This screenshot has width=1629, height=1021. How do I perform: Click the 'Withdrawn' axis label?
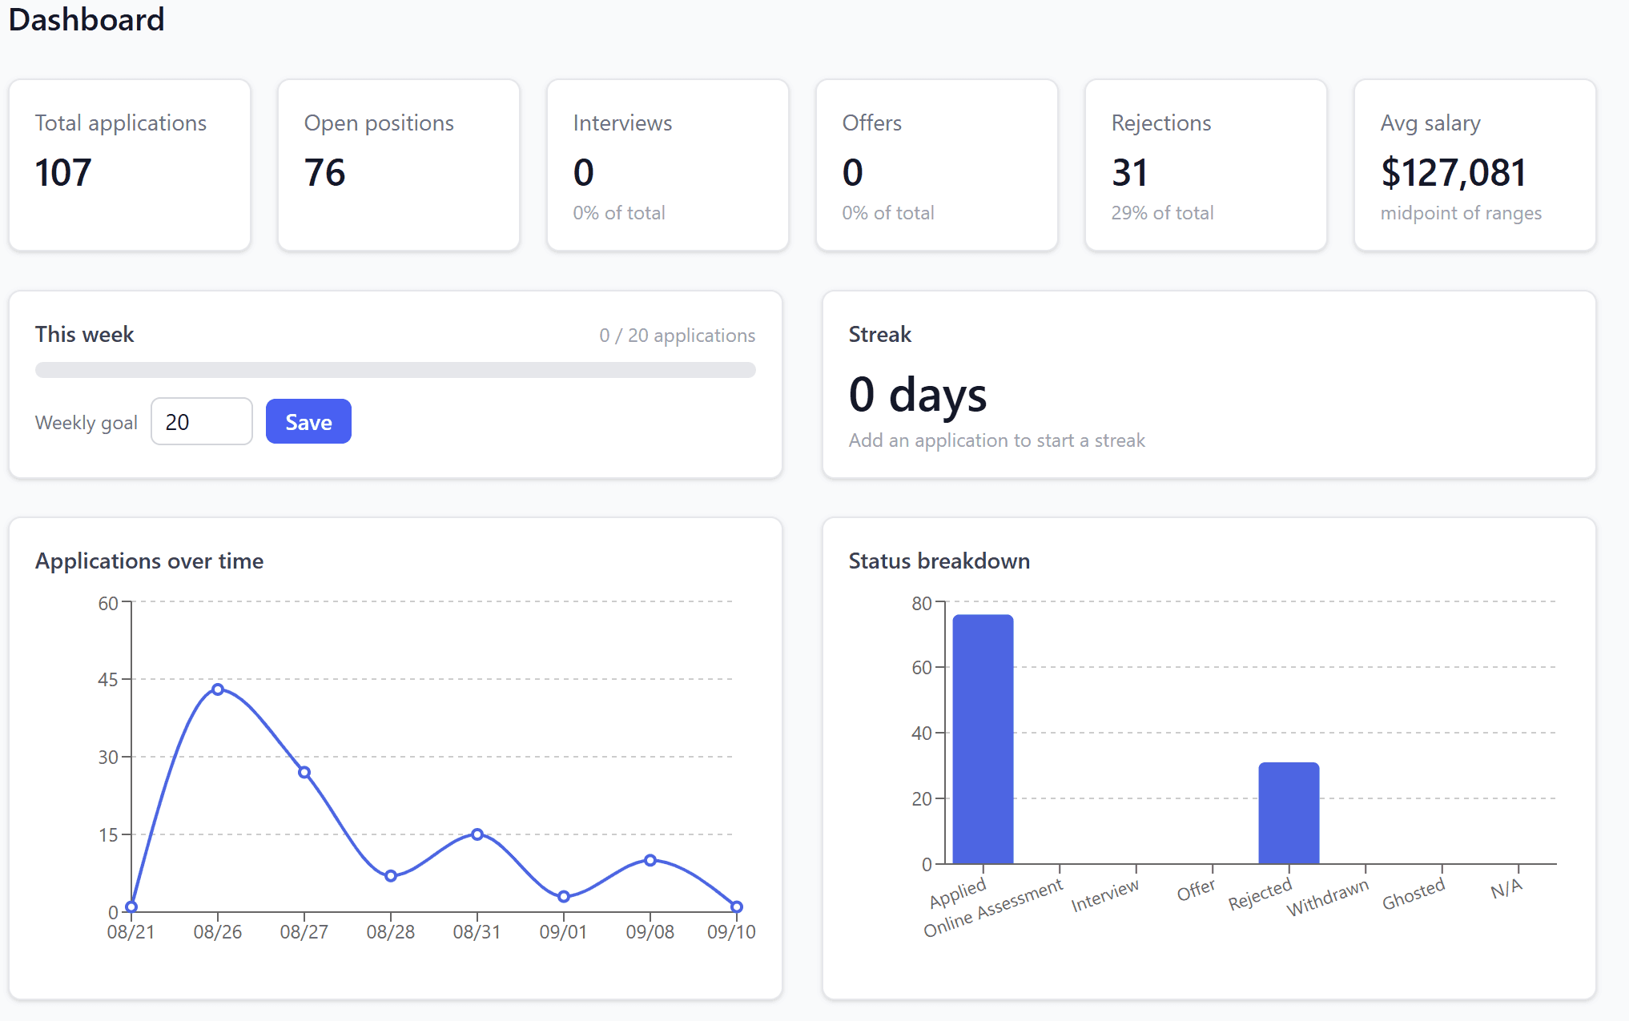tap(1328, 898)
